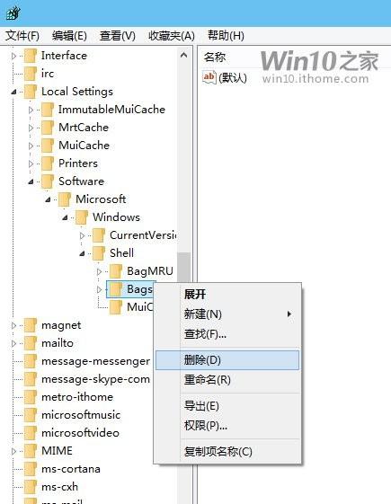The image size is (391, 504).
Task: Expand the ImmutableMuiCache key
Action: [31, 110]
